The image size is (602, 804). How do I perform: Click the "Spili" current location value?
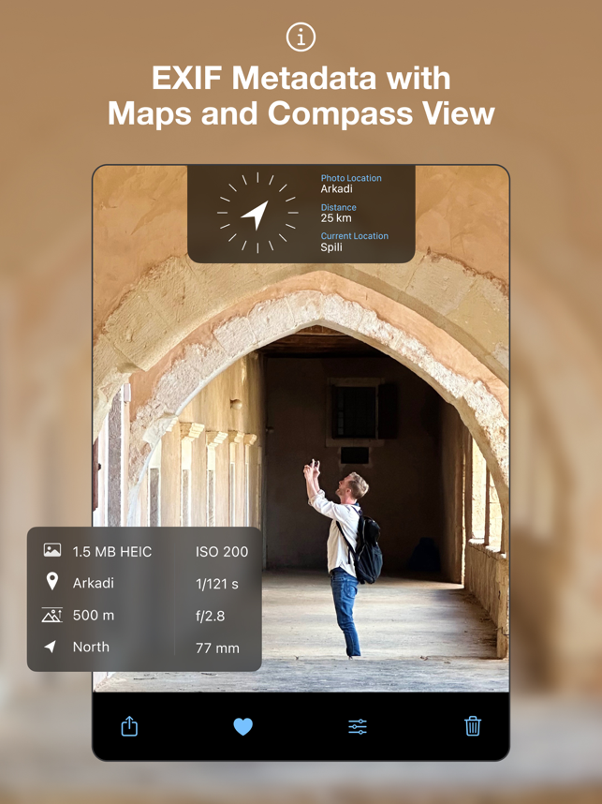point(331,247)
